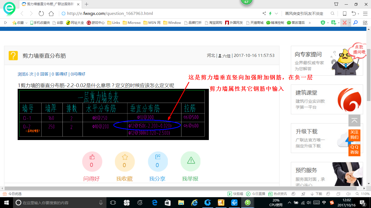
Task: Open the extensions grid icon
Action: click(x=365, y=23)
